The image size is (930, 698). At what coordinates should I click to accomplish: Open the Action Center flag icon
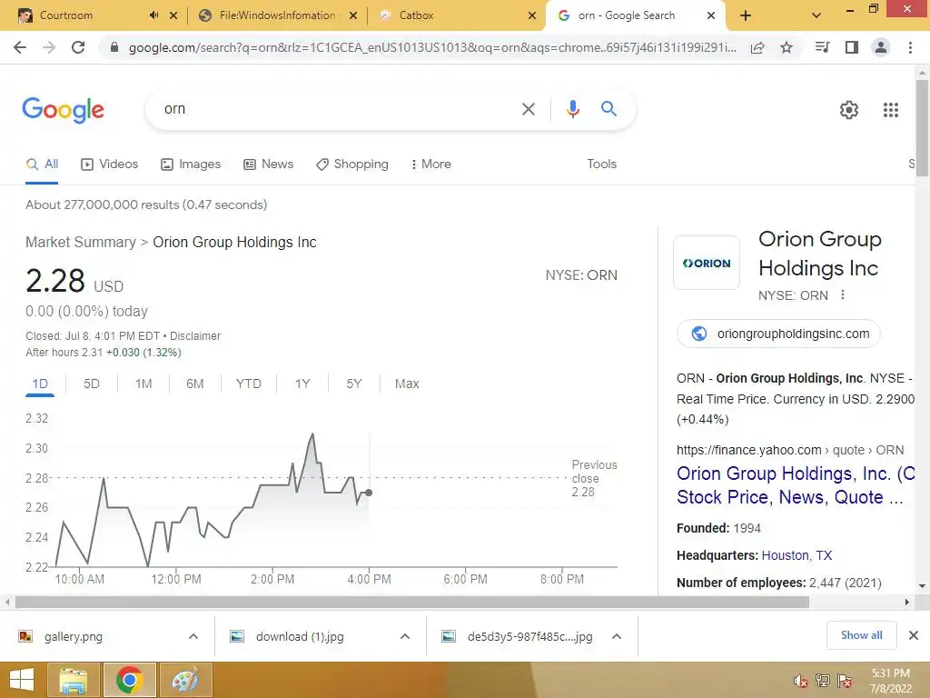[x=845, y=681]
